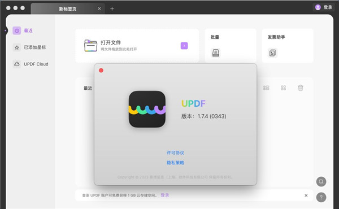Click the open file folder icon
339x209 pixels.
click(90, 45)
